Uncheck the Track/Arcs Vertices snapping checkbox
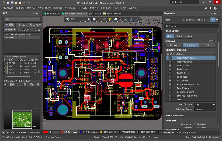 tap(170, 58)
